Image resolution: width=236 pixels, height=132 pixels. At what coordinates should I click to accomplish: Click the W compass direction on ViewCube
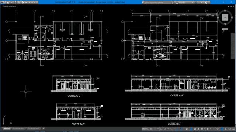click(x=218, y=18)
